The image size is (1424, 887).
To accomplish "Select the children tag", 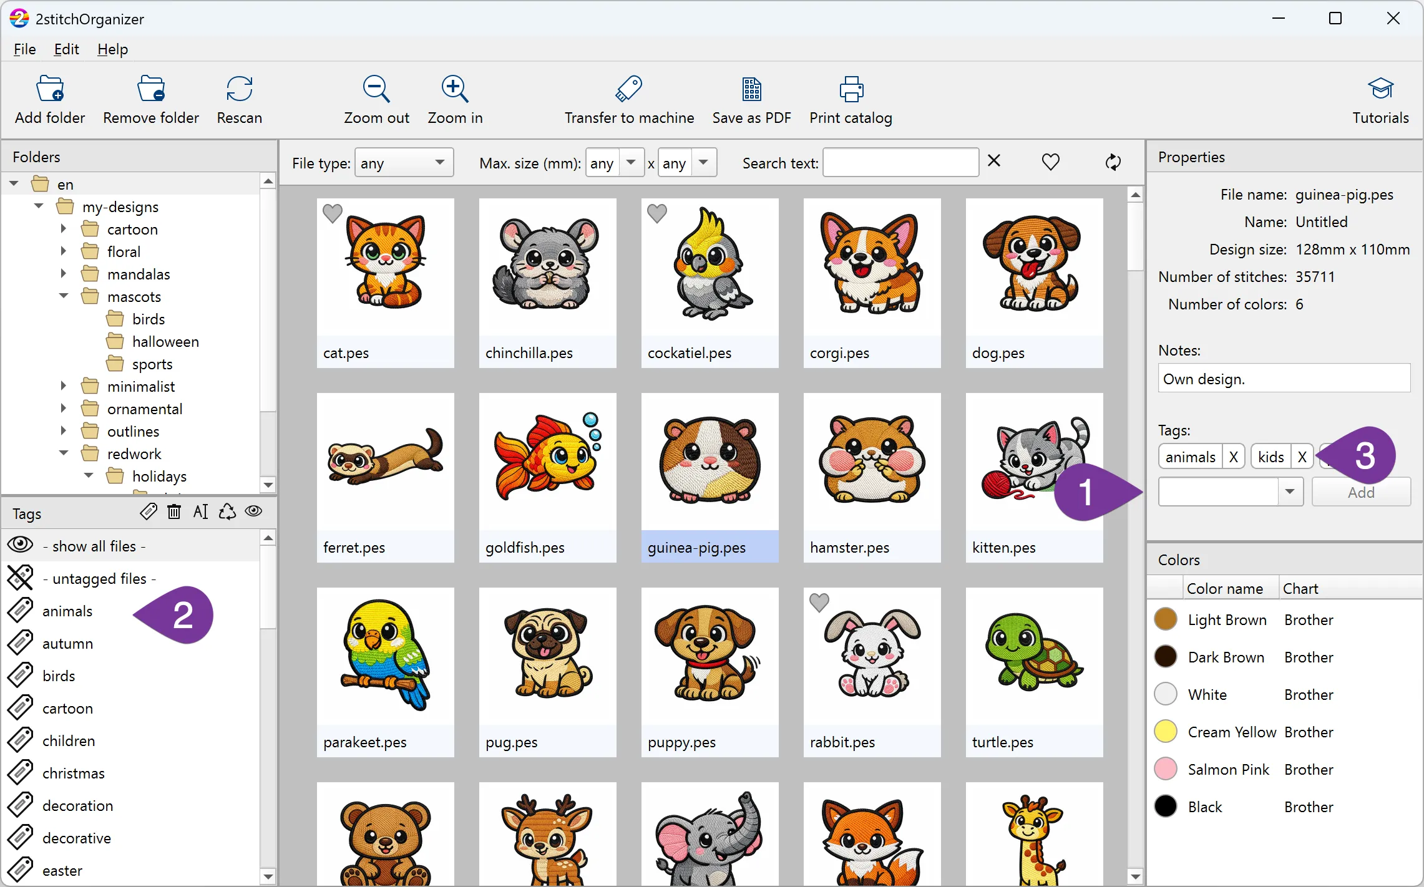I will pos(69,741).
